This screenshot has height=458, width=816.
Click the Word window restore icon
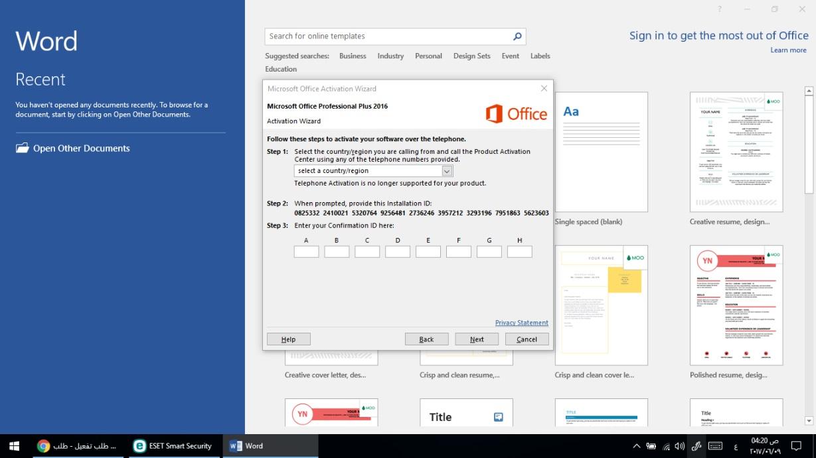(x=774, y=9)
